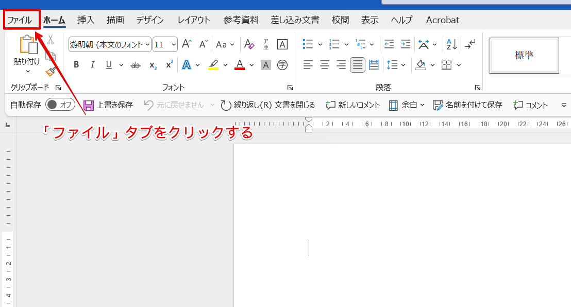Switch to the 挿入 ribbon tab
The width and height of the screenshot is (571, 307).
pos(86,20)
